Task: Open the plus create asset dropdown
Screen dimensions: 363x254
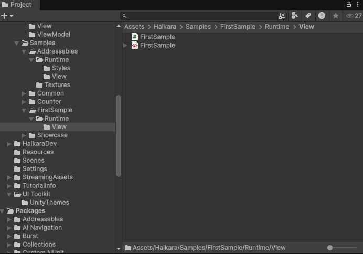Action: pos(7,16)
